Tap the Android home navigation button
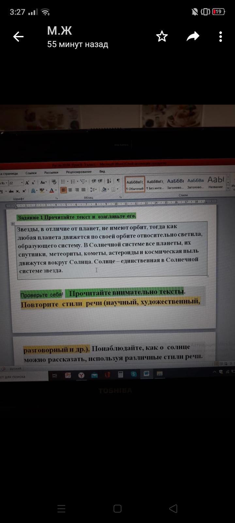This screenshot has height=523, width=235. coord(117,509)
